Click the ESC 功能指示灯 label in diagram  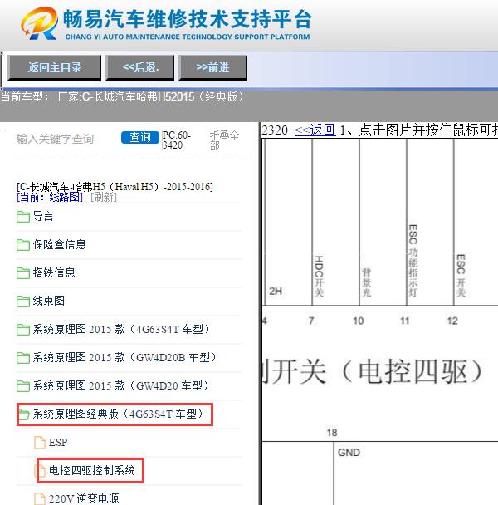pos(413,261)
